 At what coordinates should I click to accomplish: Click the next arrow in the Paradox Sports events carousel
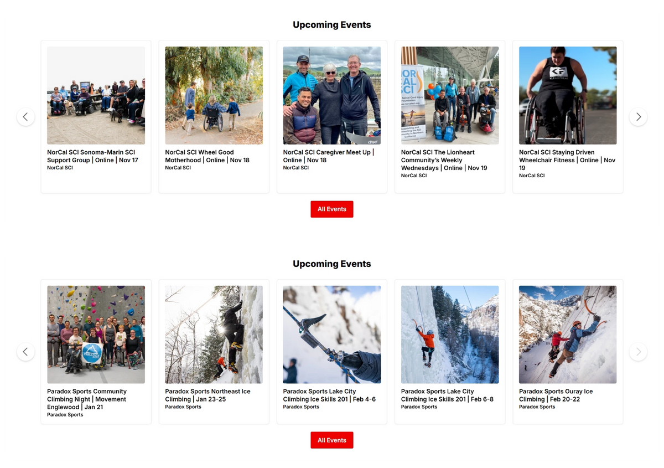pyautogui.click(x=638, y=352)
